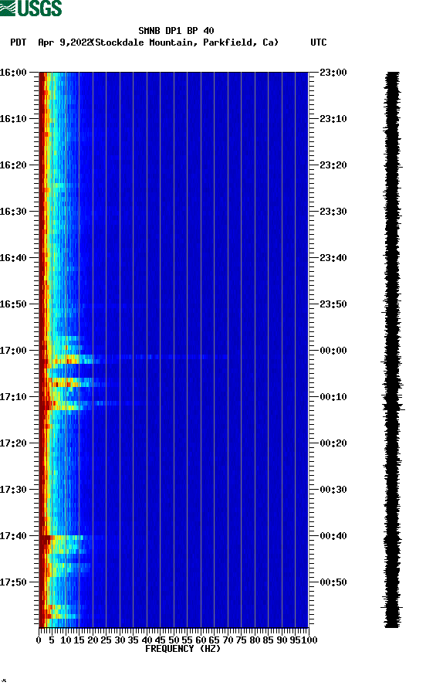The height and width of the screenshot is (689, 426).
Task: Click the '100' frequency axis tick label
Action: [x=309, y=640]
